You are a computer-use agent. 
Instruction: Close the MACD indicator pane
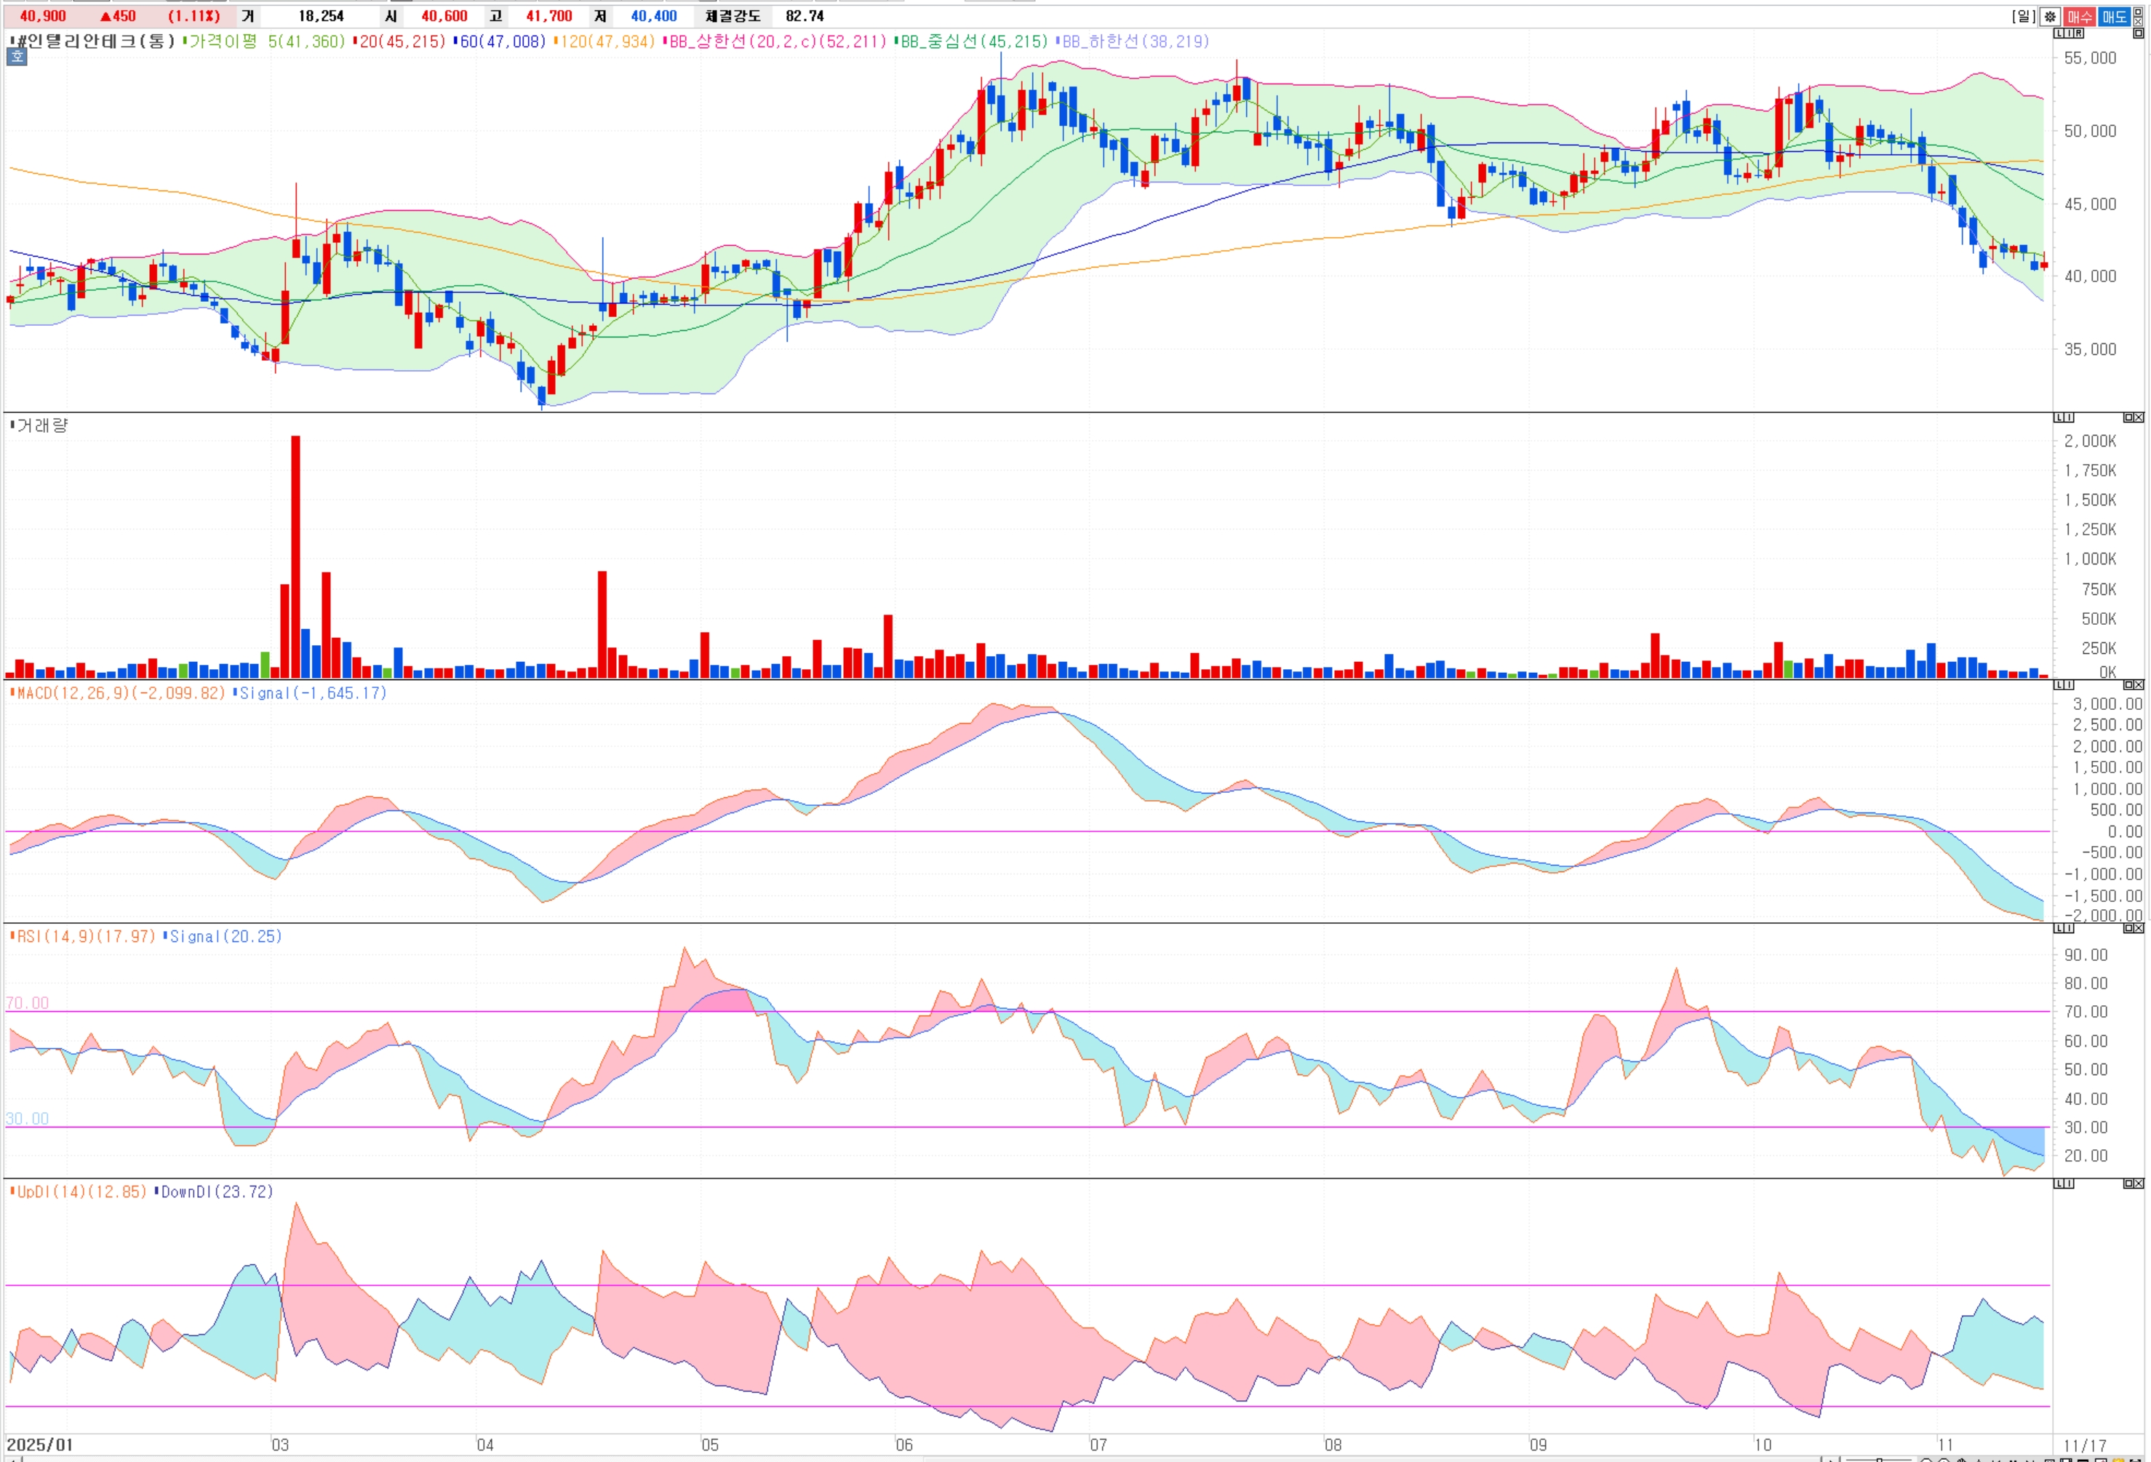2139,686
